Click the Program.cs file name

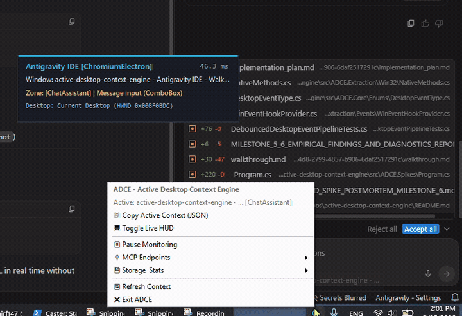click(x=253, y=175)
